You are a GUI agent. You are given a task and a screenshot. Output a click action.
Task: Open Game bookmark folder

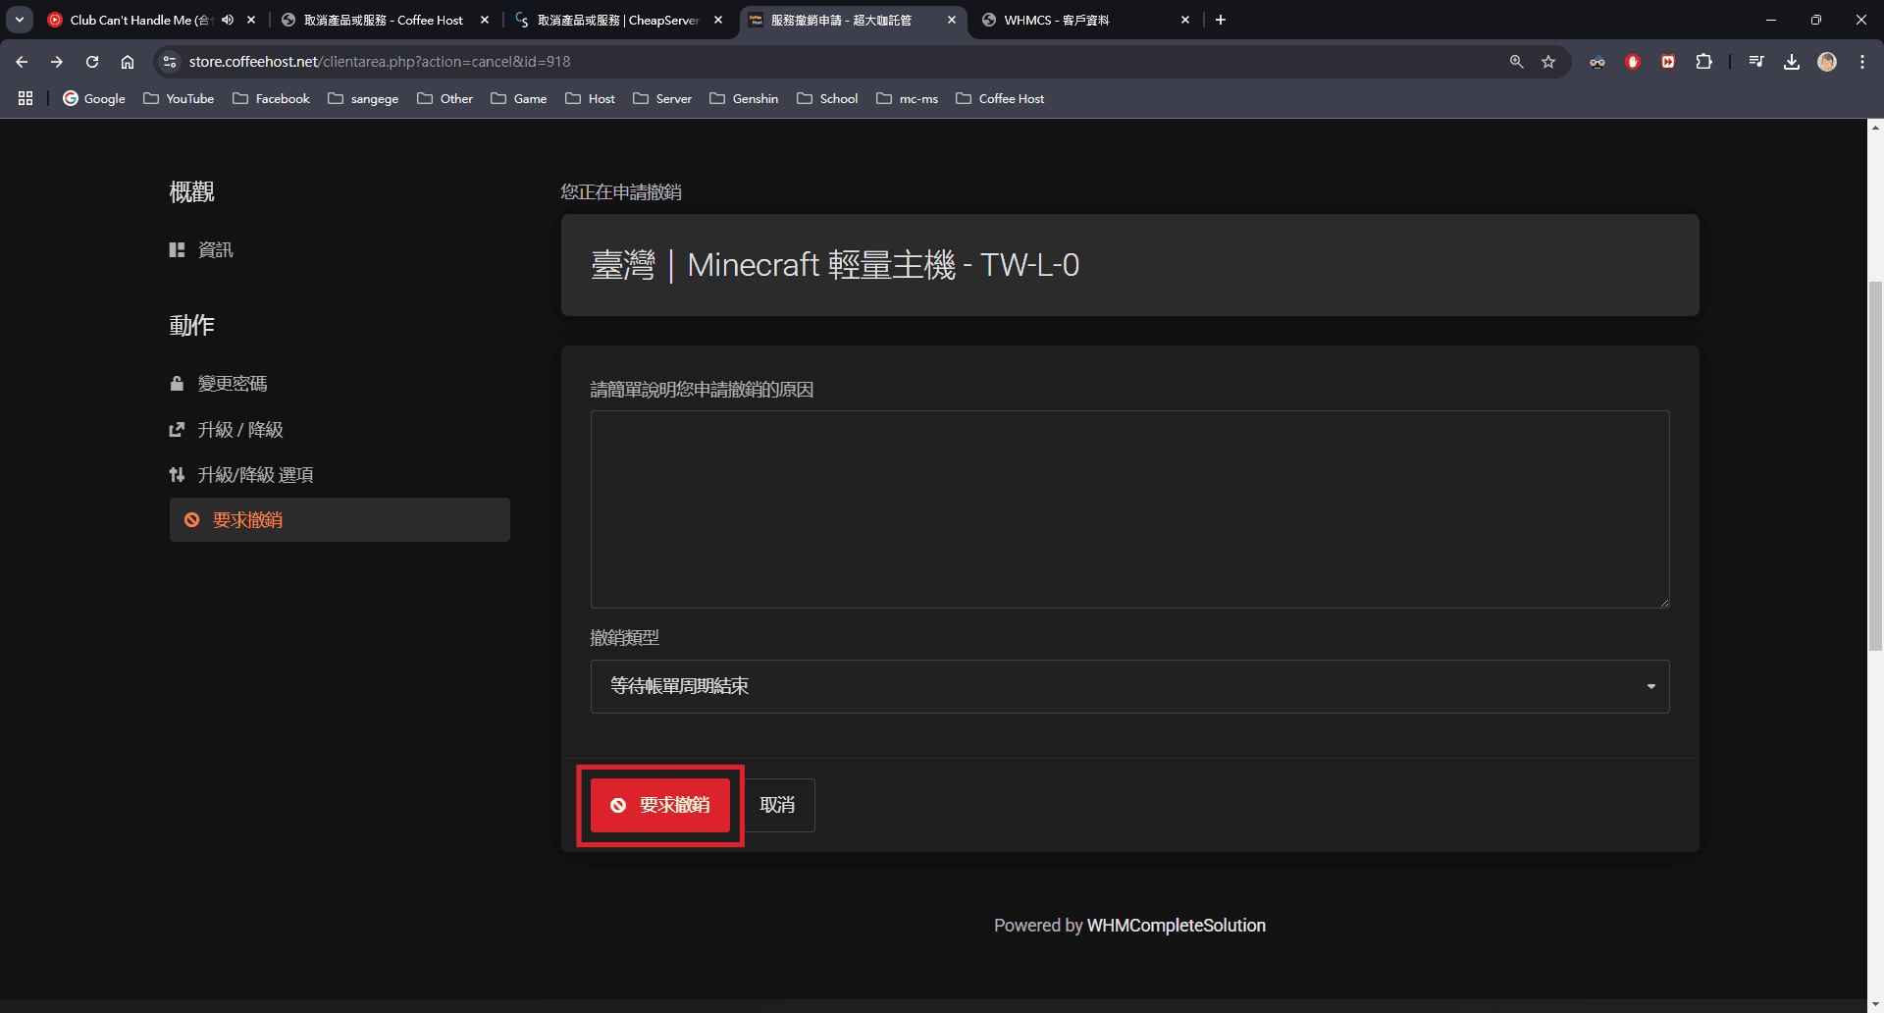(x=518, y=98)
